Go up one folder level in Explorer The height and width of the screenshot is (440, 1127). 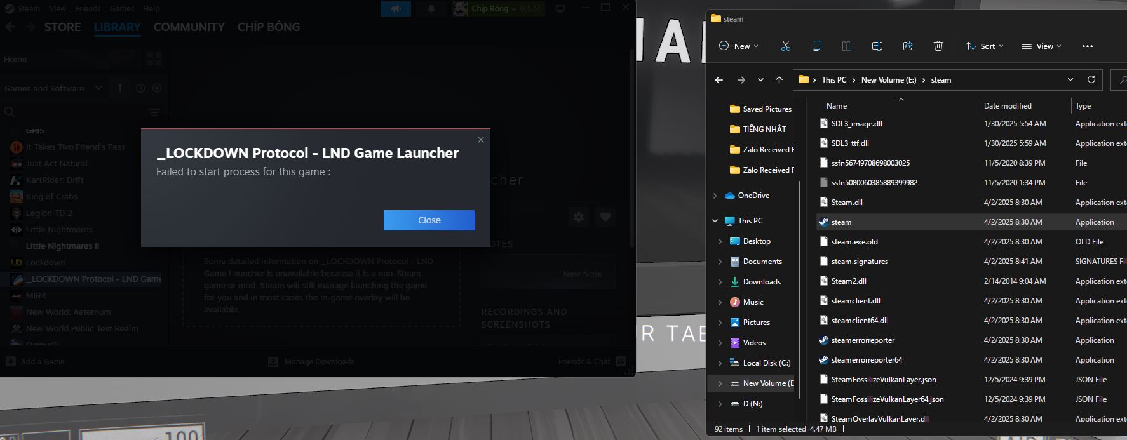coord(779,80)
